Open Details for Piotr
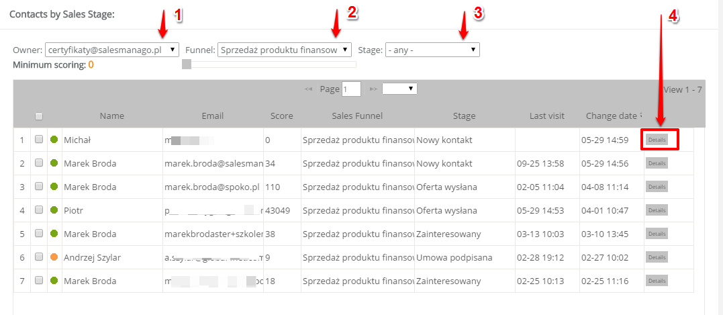This screenshot has height=315, width=723. pos(657,210)
